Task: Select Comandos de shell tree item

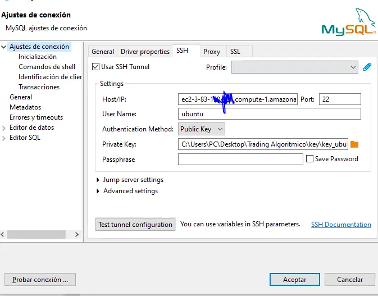Action: [47, 67]
